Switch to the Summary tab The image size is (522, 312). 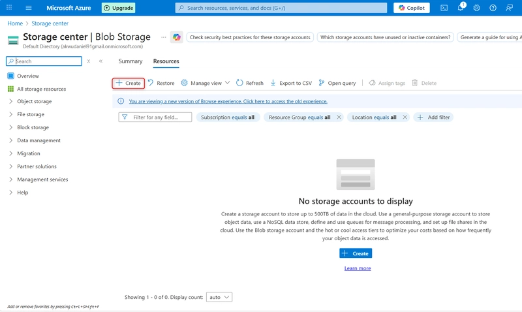pyautogui.click(x=130, y=61)
